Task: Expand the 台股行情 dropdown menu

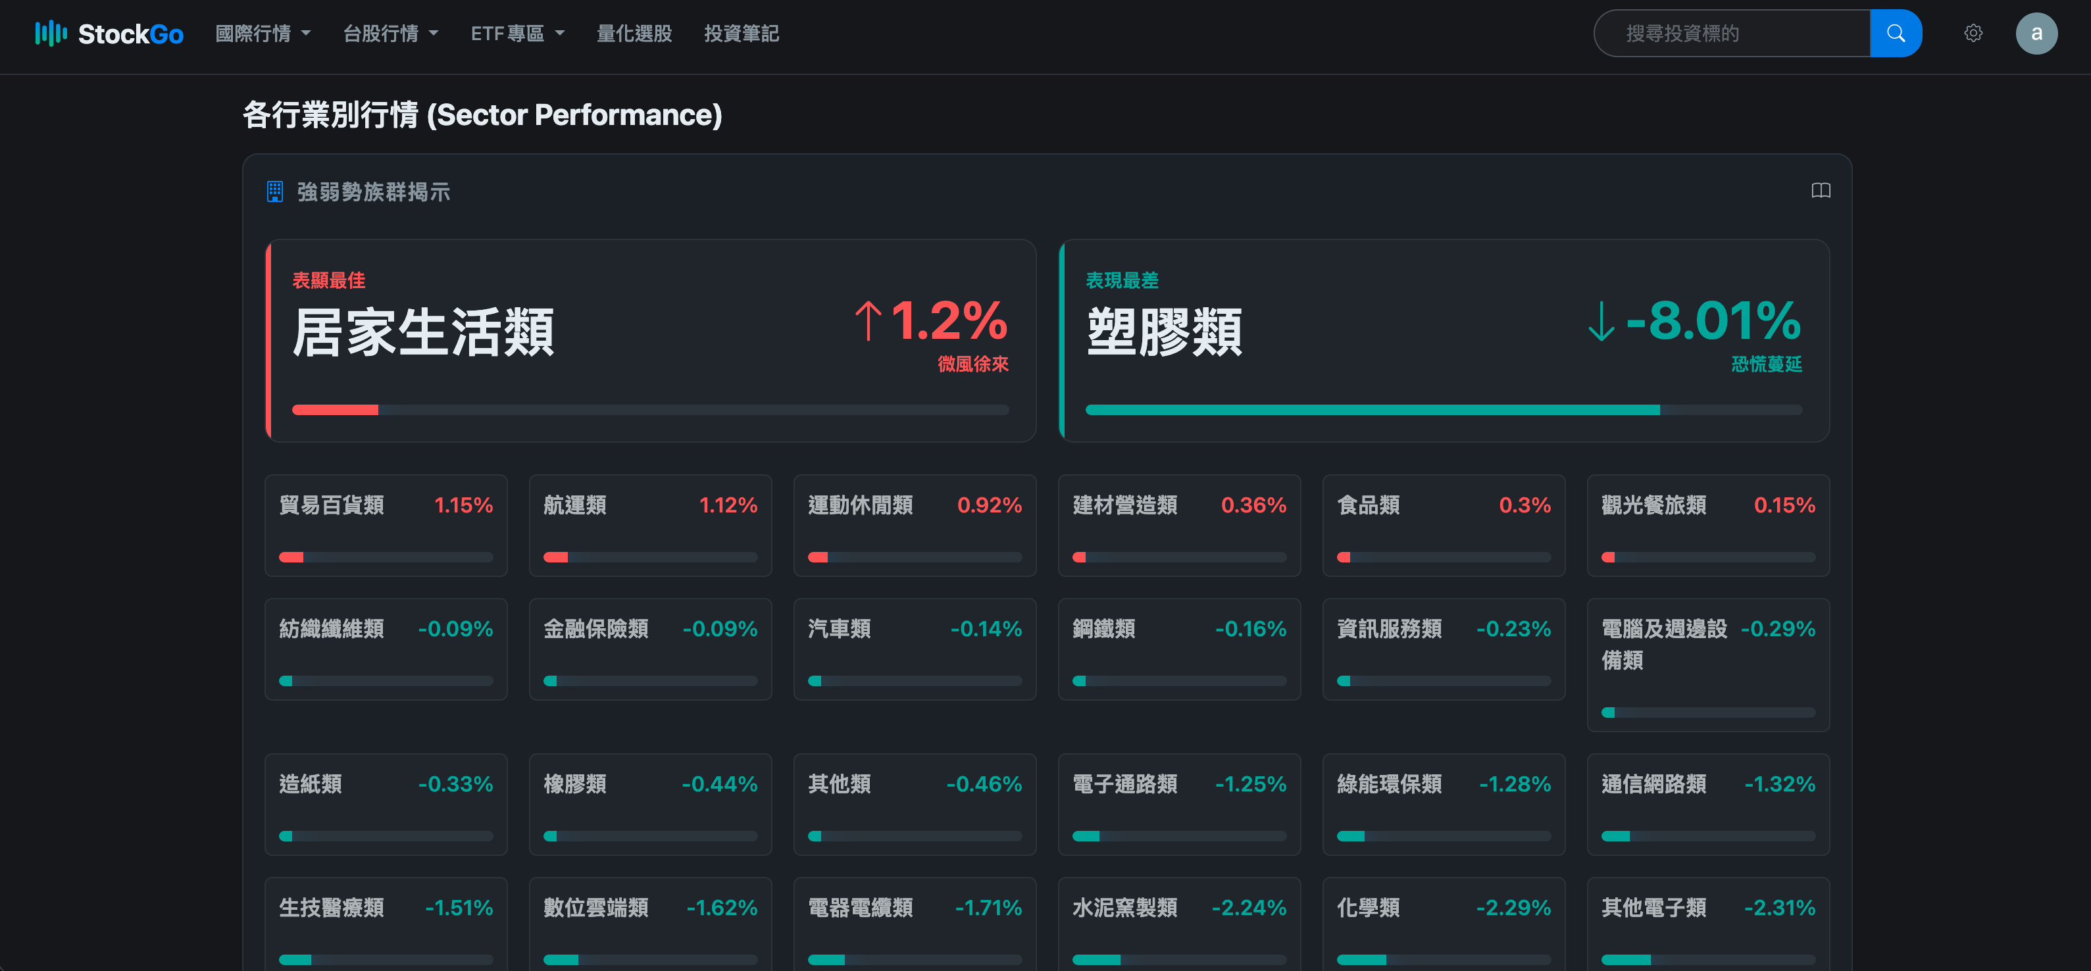Action: point(390,34)
